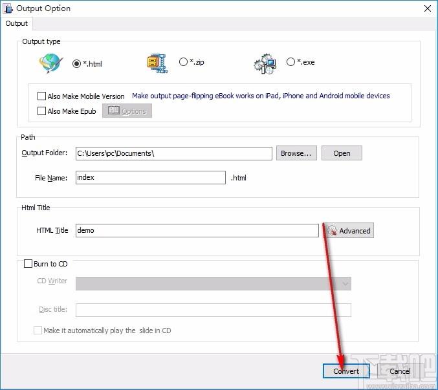Toggle automatic slide play in CD checkbox

coord(38,330)
